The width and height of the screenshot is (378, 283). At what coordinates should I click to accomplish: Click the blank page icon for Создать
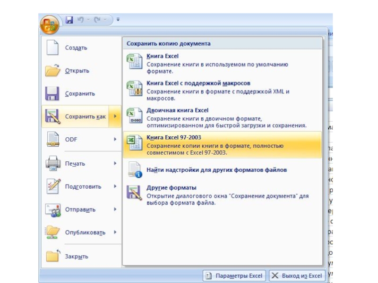[x=52, y=48]
